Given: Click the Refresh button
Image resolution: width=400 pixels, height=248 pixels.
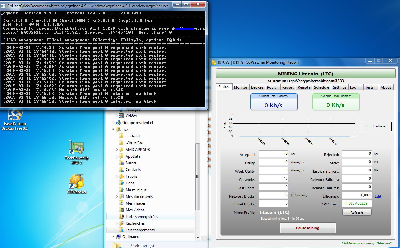Looking at the screenshot, I should coord(357,213).
